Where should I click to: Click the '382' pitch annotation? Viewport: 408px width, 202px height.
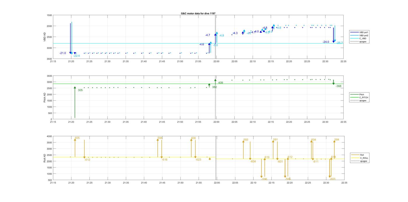(214, 87)
